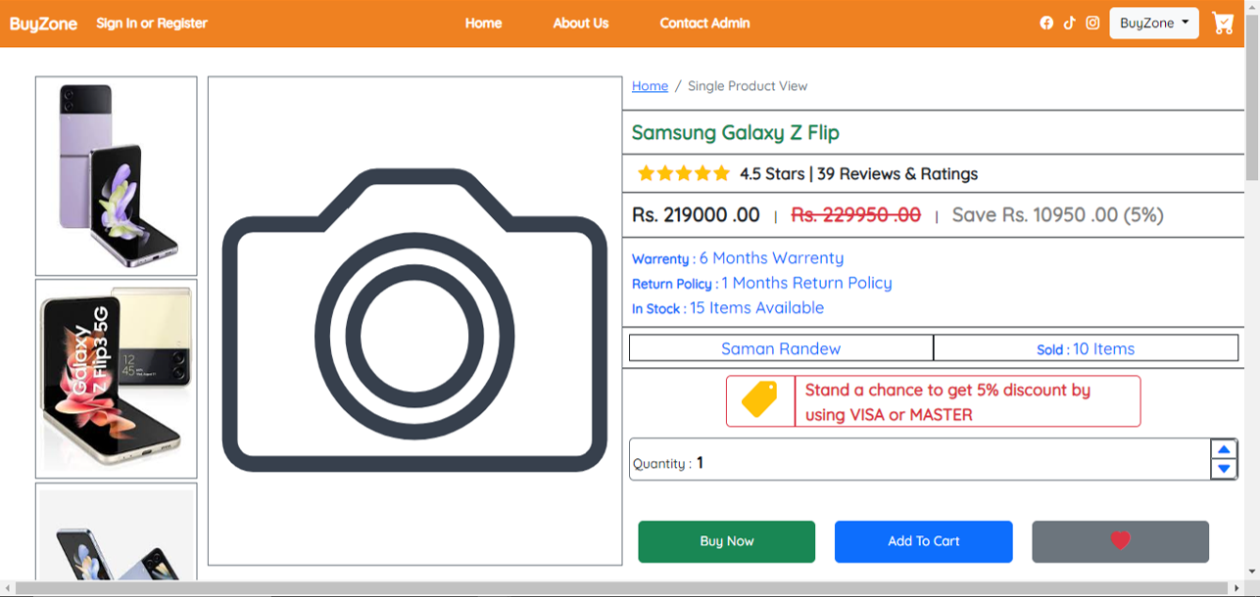Click the red heart wishlist button
The height and width of the screenshot is (597, 1260).
(1120, 541)
